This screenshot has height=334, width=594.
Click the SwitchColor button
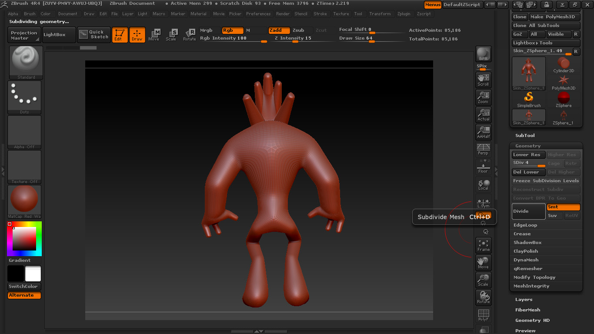point(24,287)
